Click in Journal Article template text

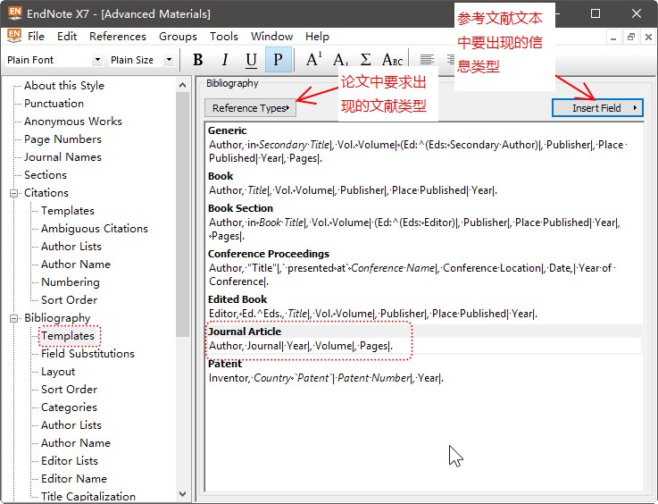[x=301, y=346]
